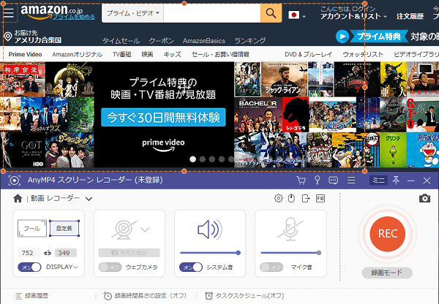Screen dimensions: 439x304
Task: Start recording with the REC button
Action: [388, 234]
